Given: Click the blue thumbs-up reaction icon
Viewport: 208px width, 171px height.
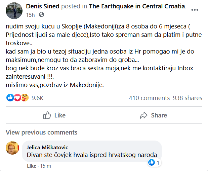Looking at the screenshot, I should tap(10, 98).
